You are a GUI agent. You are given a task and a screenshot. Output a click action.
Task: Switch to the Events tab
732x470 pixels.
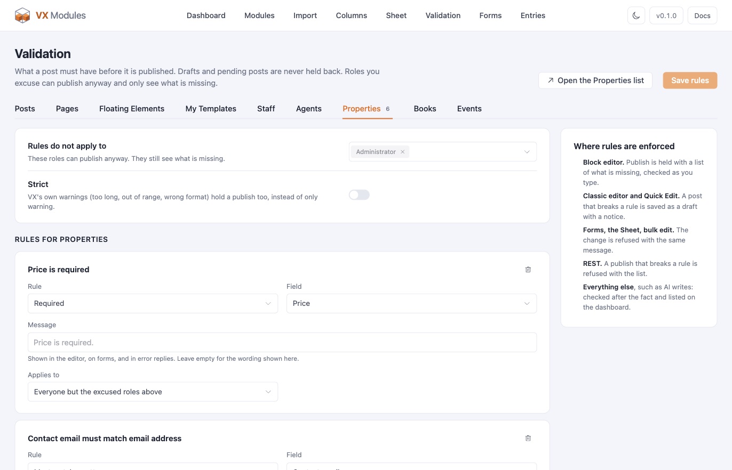[x=470, y=109]
